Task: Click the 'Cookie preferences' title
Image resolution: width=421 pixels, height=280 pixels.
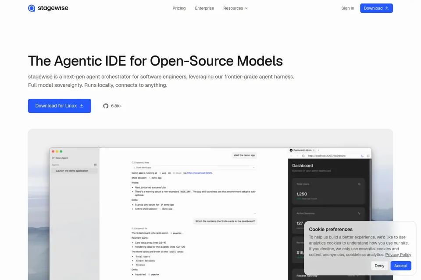Action: [x=331, y=229]
